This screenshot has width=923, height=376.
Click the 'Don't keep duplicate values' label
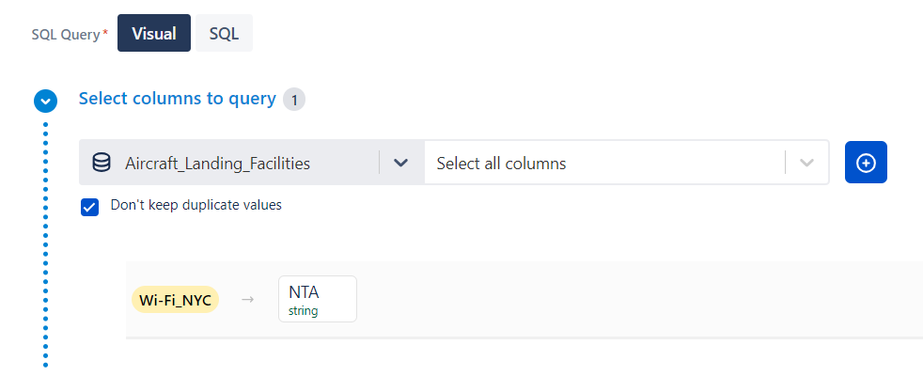click(x=196, y=204)
